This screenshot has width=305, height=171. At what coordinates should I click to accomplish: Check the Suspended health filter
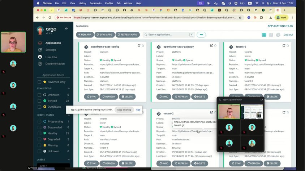coord(39,127)
